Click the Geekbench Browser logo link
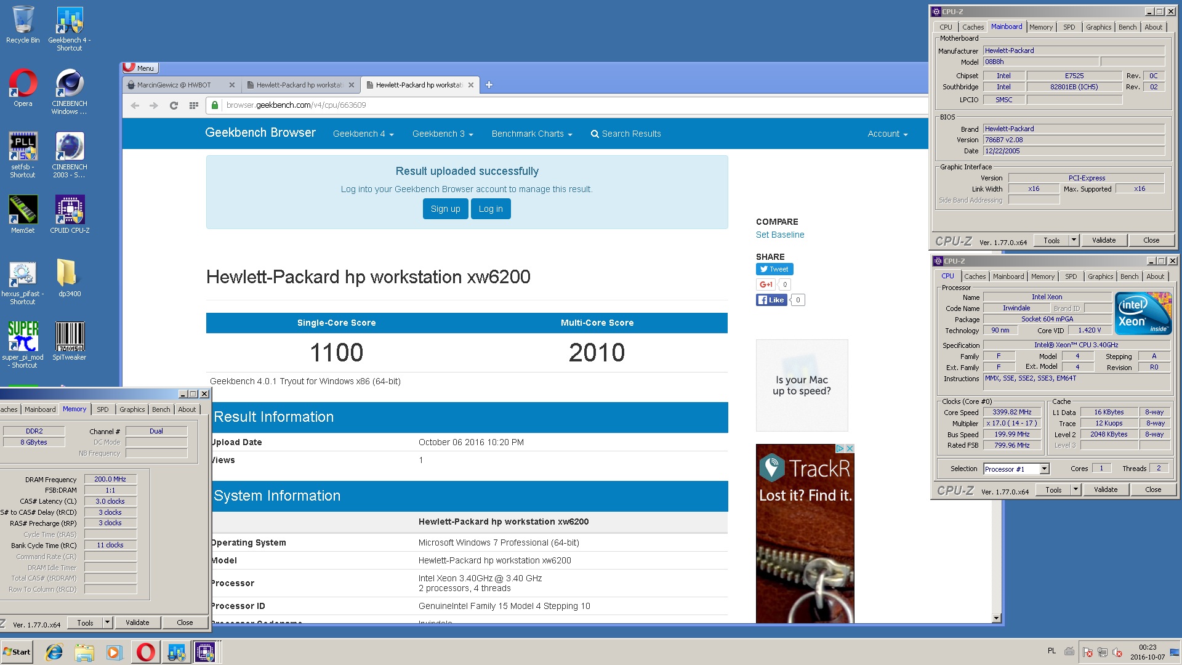The height and width of the screenshot is (665, 1182). click(260, 132)
